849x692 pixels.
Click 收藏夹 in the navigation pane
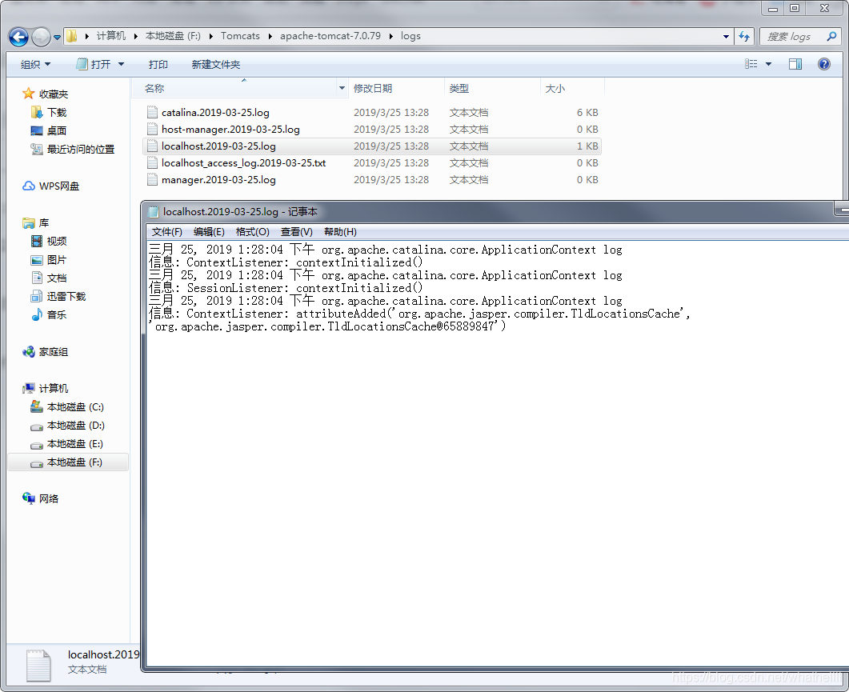click(54, 94)
